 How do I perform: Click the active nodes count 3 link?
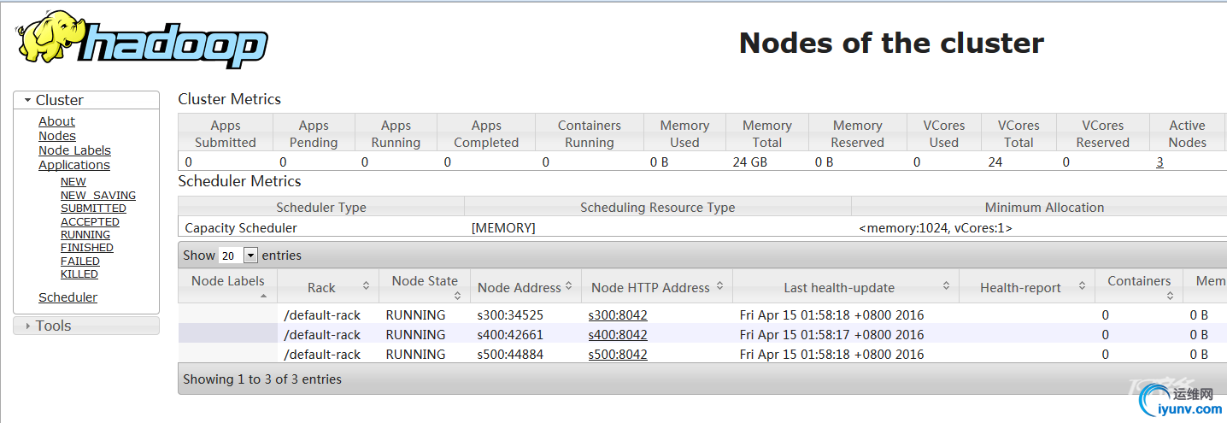[1159, 162]
